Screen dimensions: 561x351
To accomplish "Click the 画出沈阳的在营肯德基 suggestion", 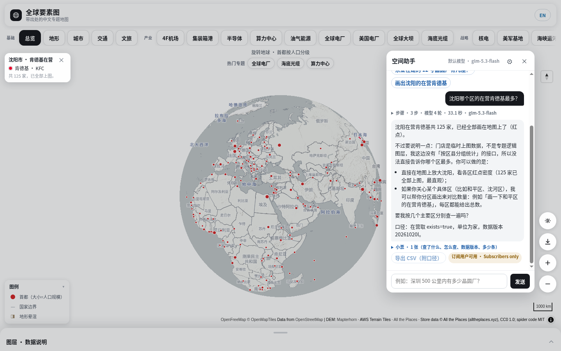I will [421, 83].
